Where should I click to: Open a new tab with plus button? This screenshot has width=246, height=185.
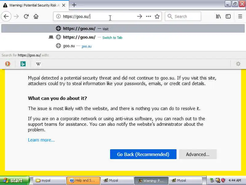tap(74, 5)
